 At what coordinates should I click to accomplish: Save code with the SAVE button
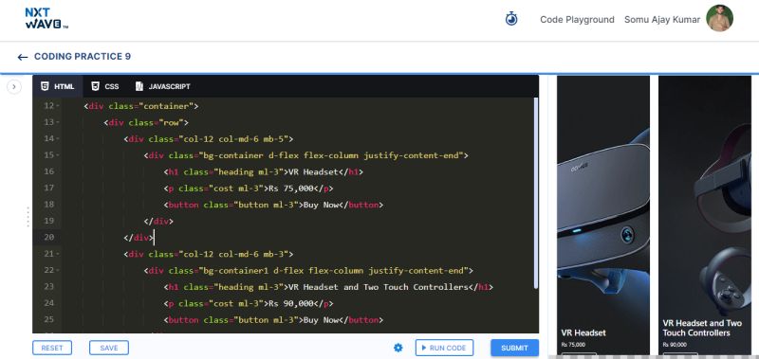click(109, 348)
